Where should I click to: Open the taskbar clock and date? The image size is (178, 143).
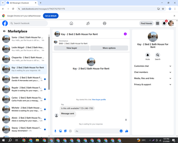point(166,140)
